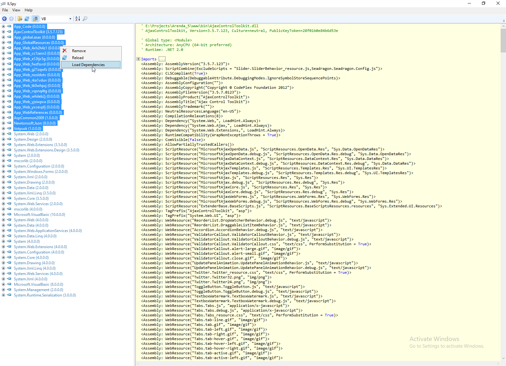This screenshot has width=506, height=366.
Task: Select System.Xml (2.0.0.0) tree item
Action: [31, 177]
